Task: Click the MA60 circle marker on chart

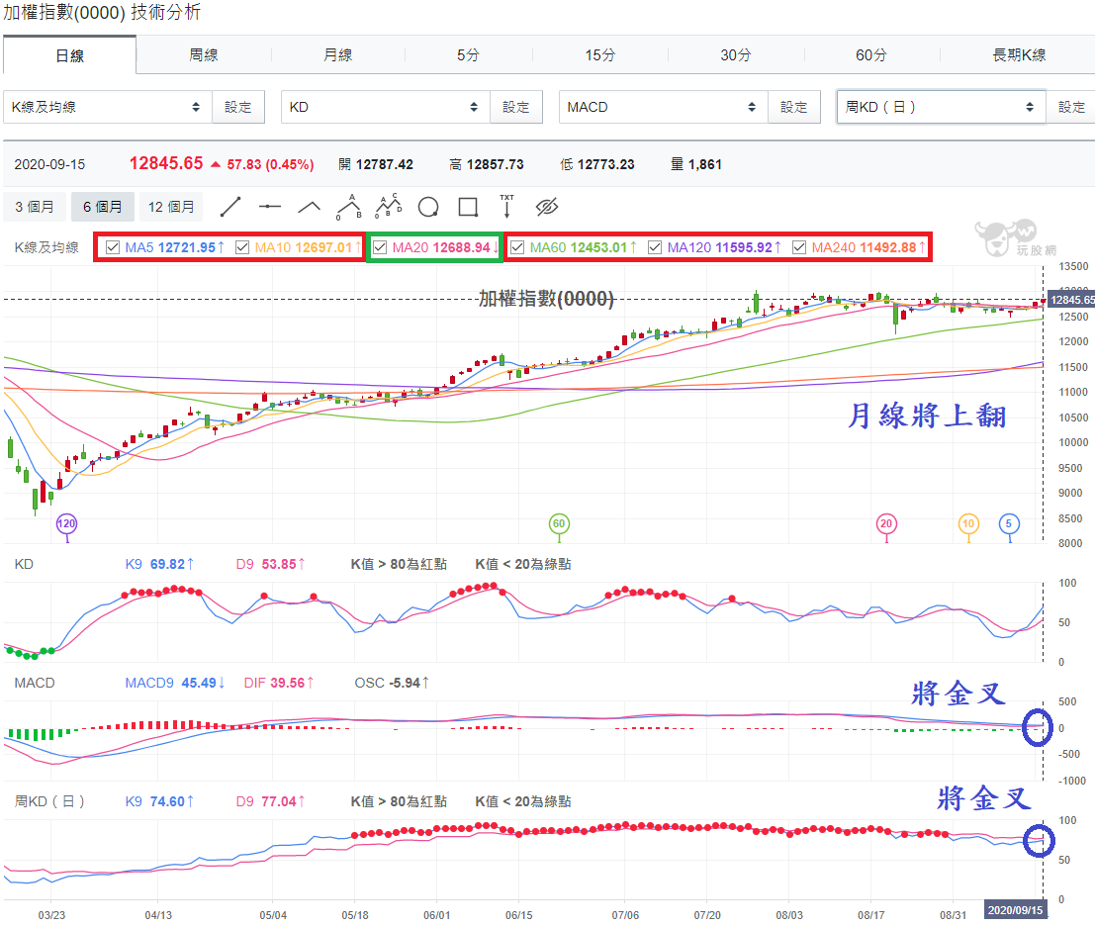Action: tap(559, 523)
